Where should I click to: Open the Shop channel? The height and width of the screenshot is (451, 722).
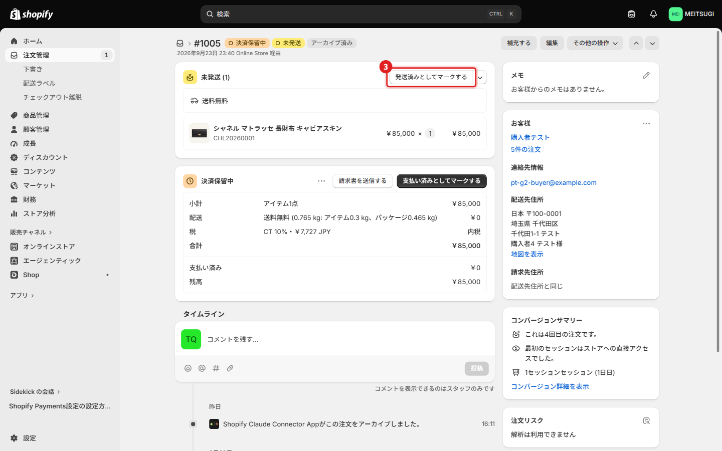(60, 275)
